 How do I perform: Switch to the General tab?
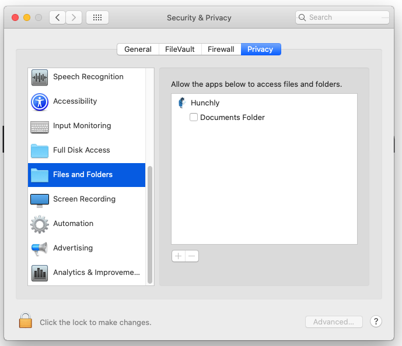[x=138, y=49]
